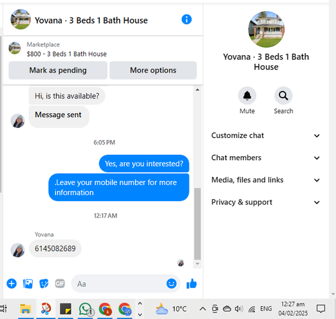The width and height of the screenshot is (336, 319).
Task: Open WhatsApp from the taskbar
Action: (x=85, y=309)
